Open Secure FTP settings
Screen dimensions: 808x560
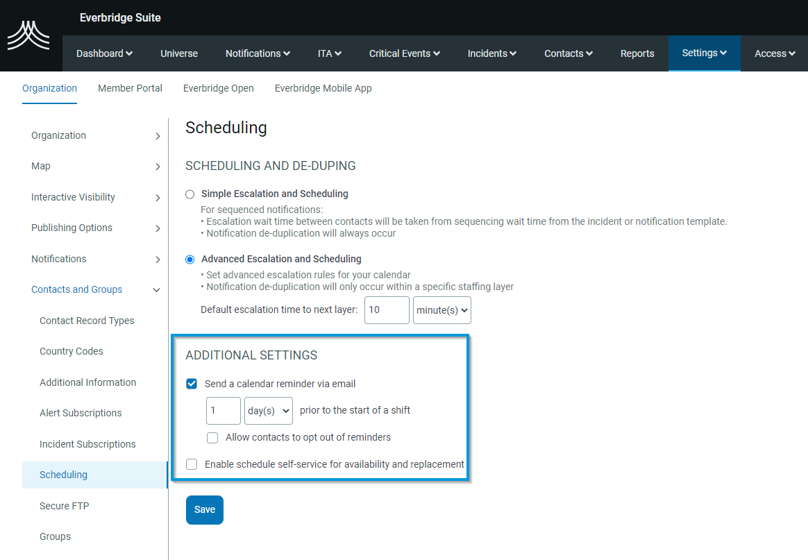click(x=65, y=506)
